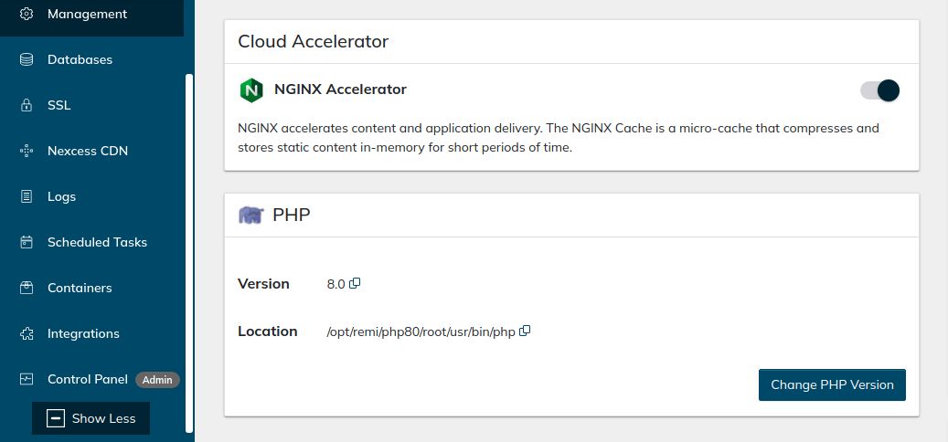Click the Location label

267,331
